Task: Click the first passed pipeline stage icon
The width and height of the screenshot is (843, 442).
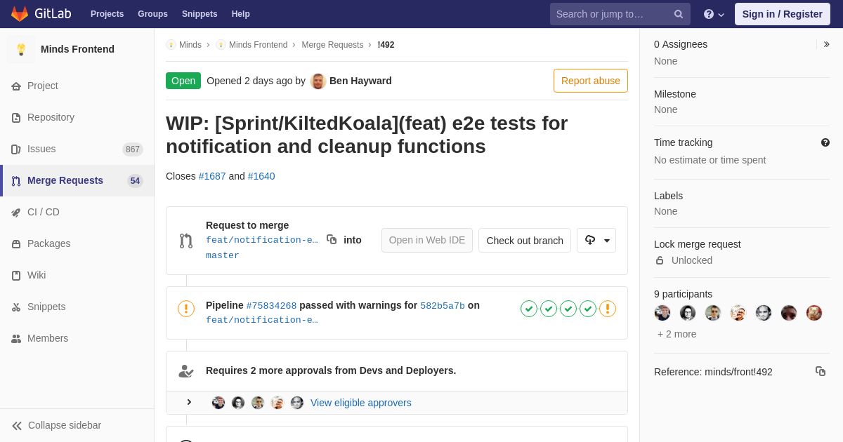Action: click(529, 309)
